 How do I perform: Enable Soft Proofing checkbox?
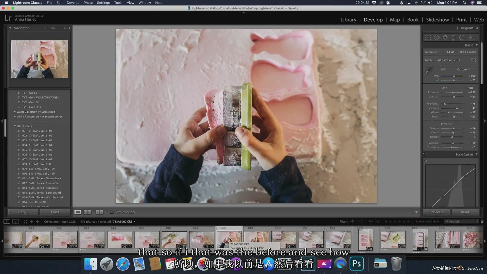click(111, 212)
